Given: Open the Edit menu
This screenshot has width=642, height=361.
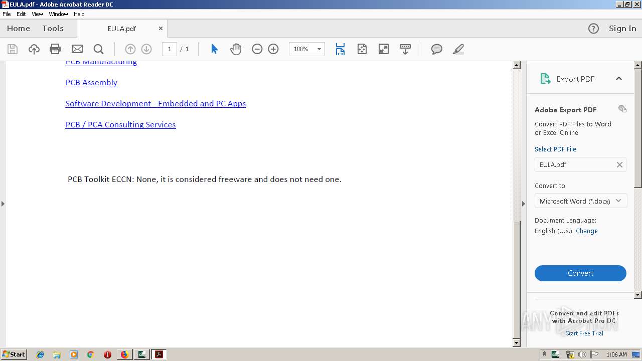Looking at the screenshot, I should [21, 14].
